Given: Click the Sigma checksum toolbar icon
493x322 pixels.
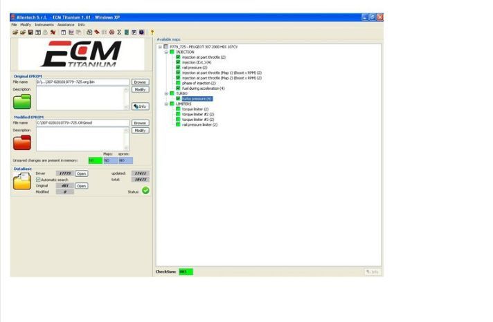Looking at the screenshot, I should 119,32.
